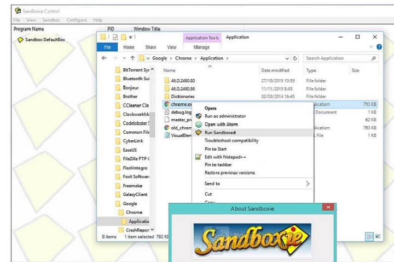394x262 pixels.
Task: Click the Notepad++ icon in context menu
Action: pos(199,157)
